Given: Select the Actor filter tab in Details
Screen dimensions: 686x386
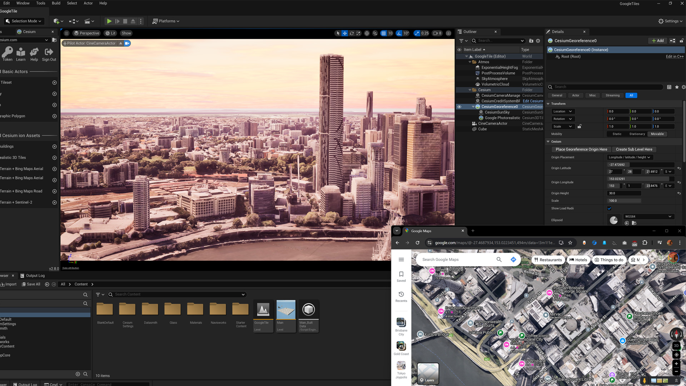Looking at the screenshot, I should point(576,95).
